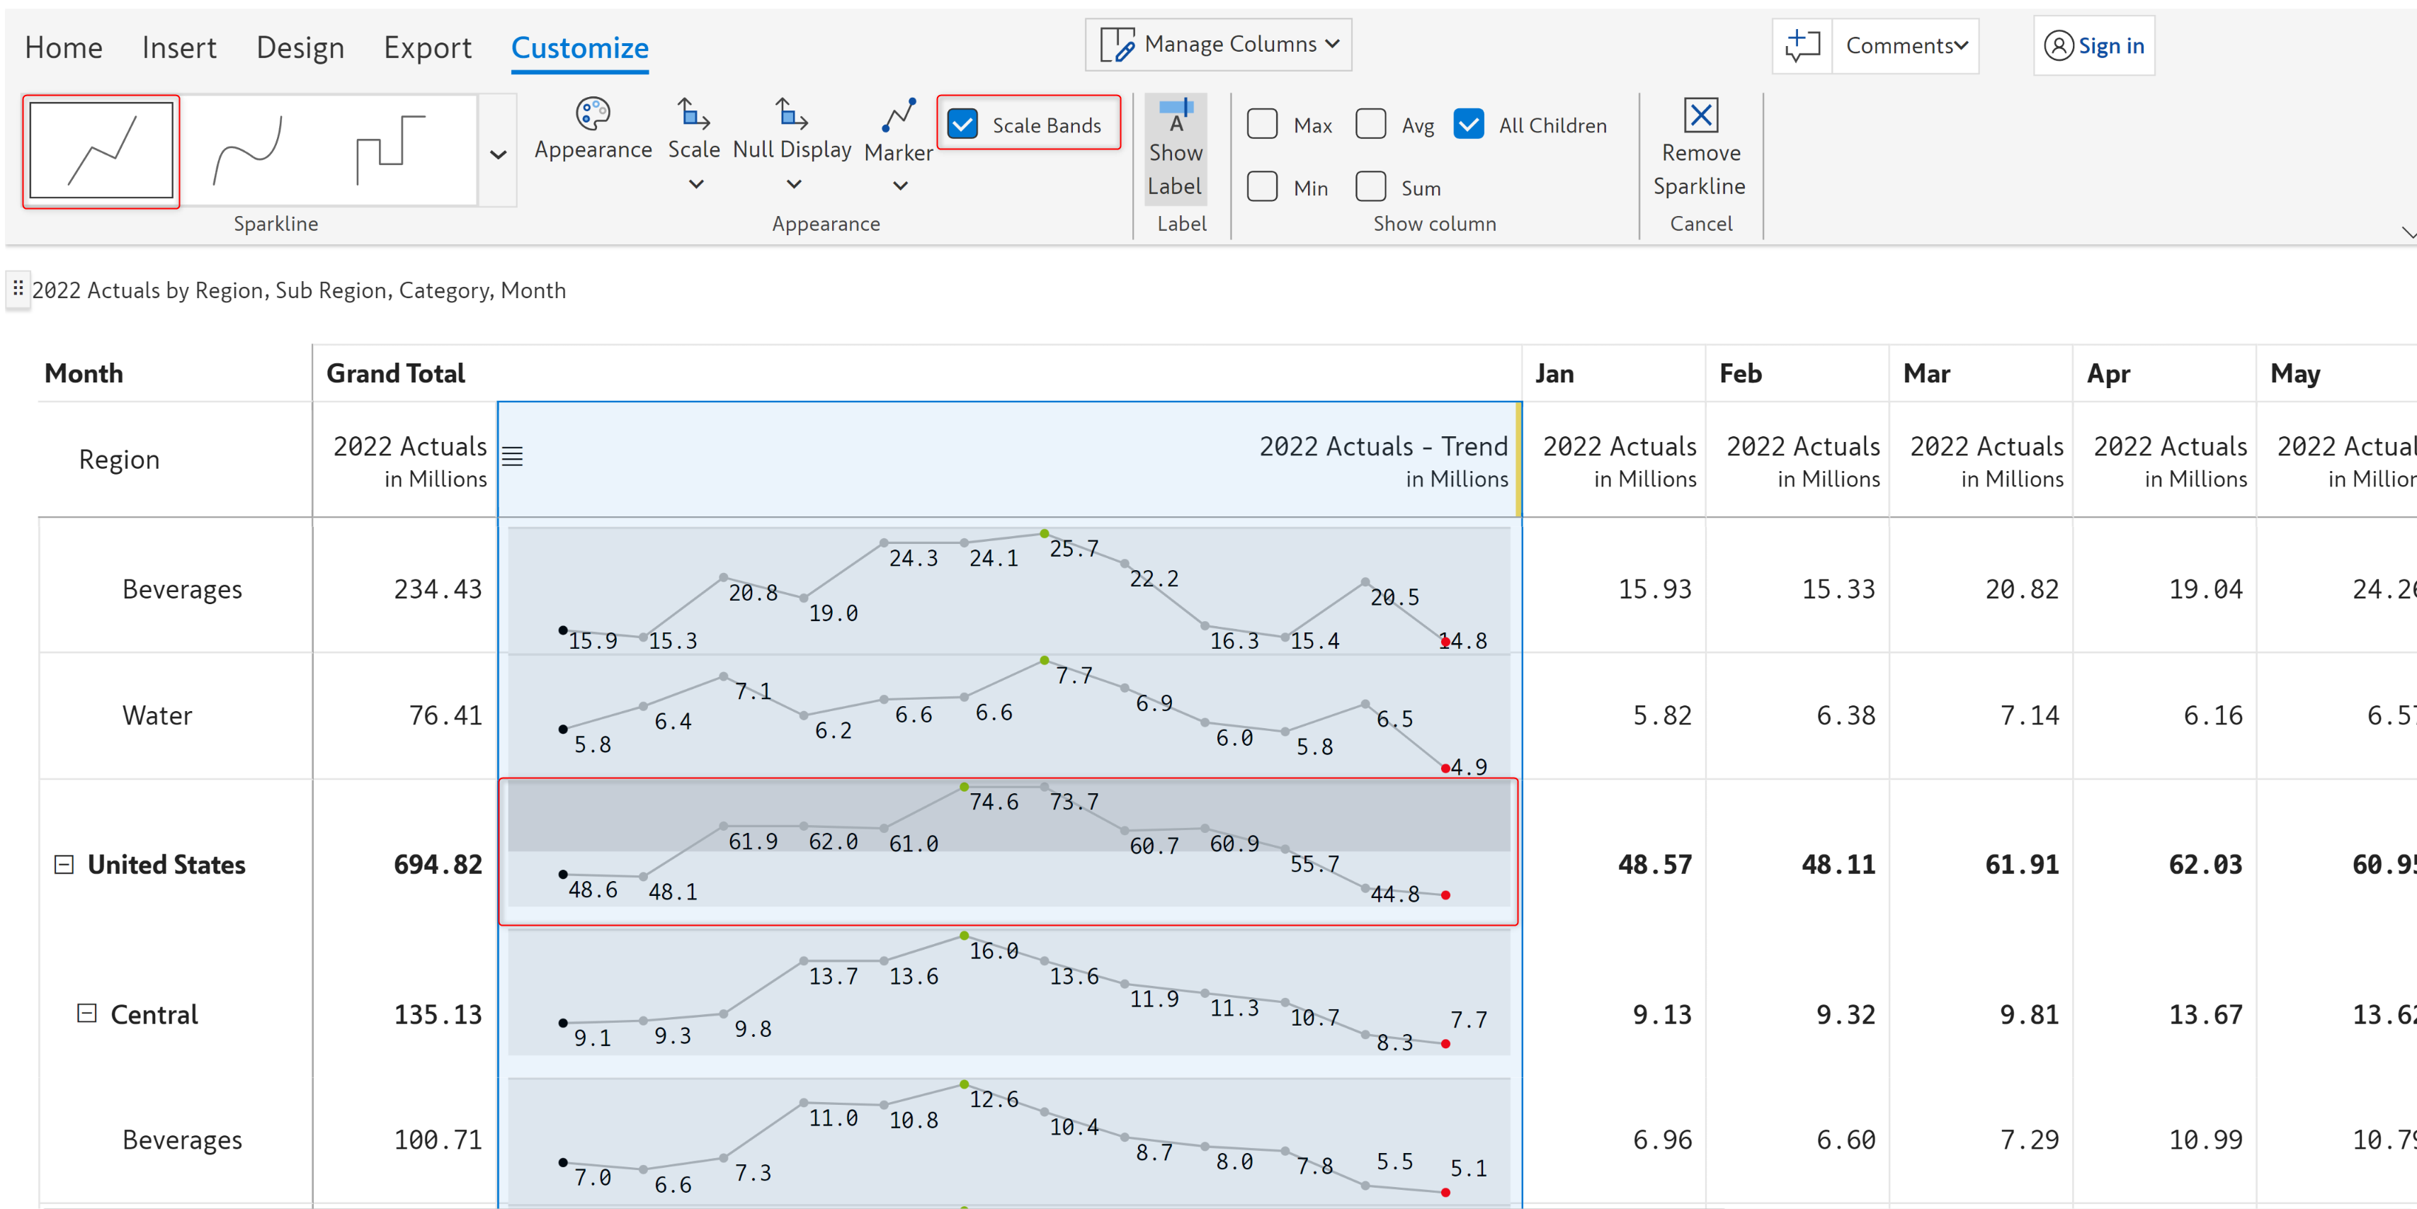Select the smooth curve sparkline style
This screenshot has height=1209, width=2417.
coord(248,150)
